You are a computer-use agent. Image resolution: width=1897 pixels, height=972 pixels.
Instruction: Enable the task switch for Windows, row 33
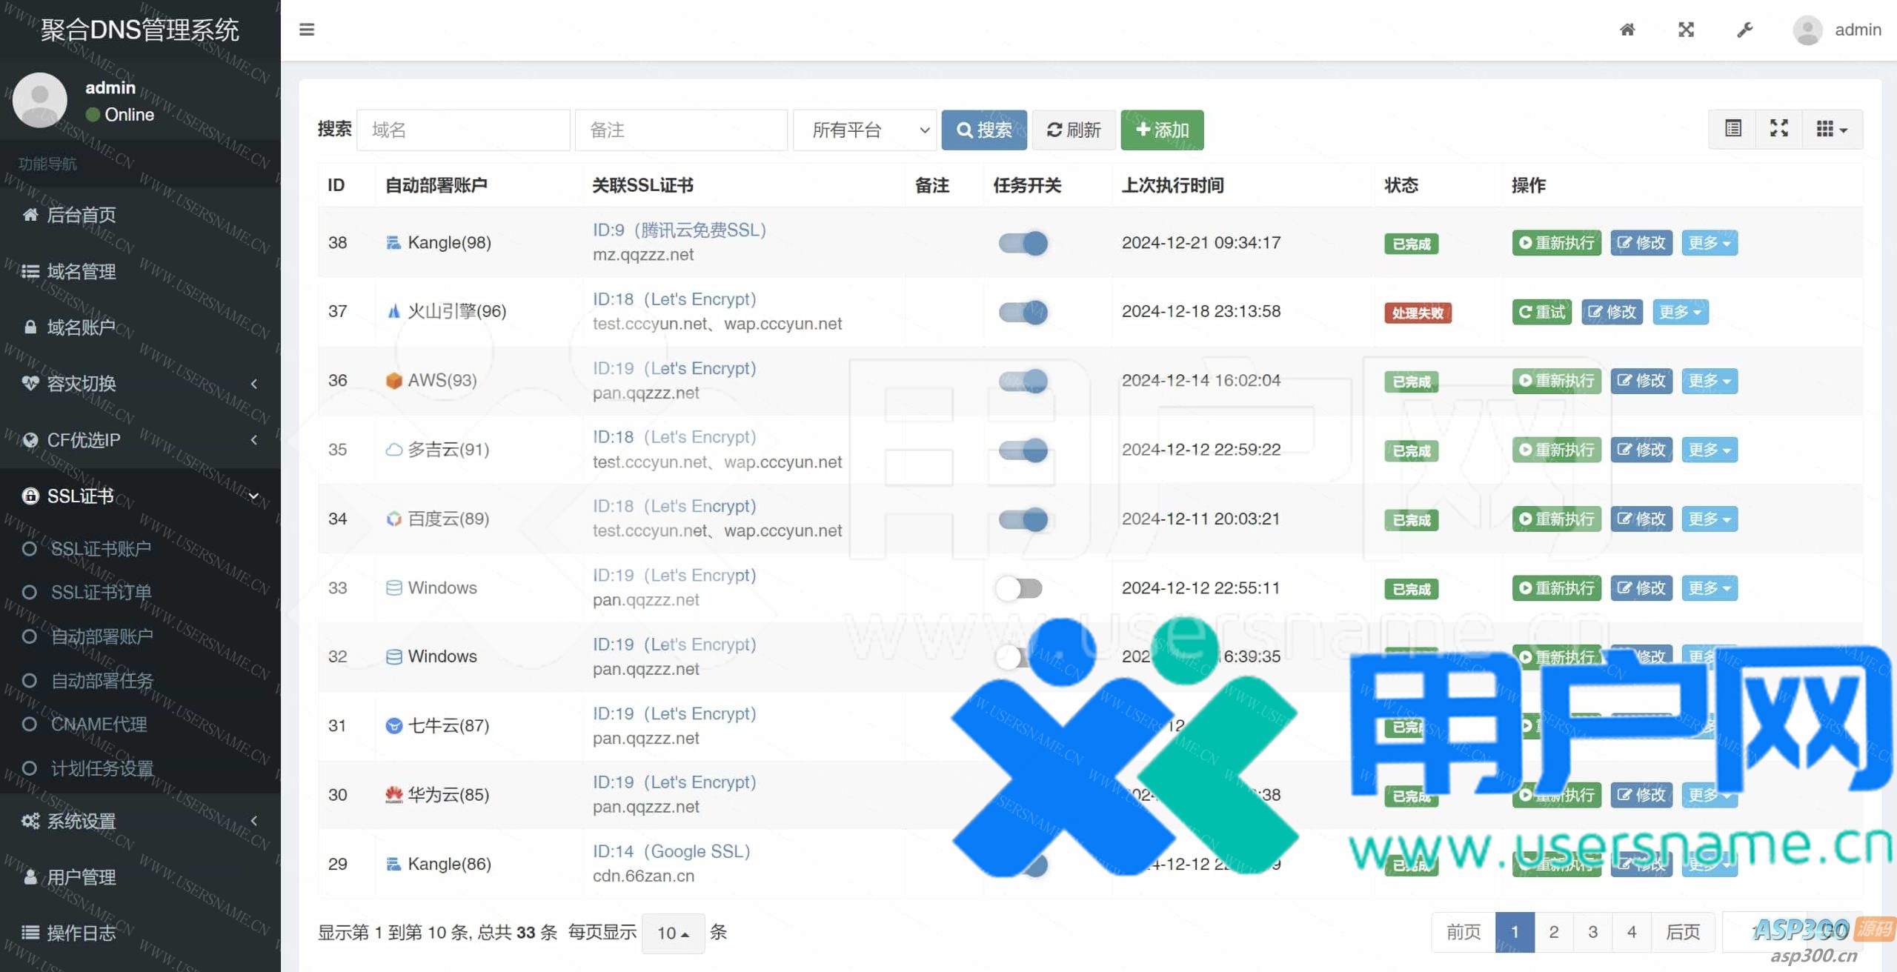[x=1020, y=588]
